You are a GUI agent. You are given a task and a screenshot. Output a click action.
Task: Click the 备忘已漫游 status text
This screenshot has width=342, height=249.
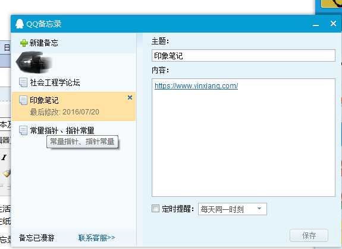[x=37, y=238]
